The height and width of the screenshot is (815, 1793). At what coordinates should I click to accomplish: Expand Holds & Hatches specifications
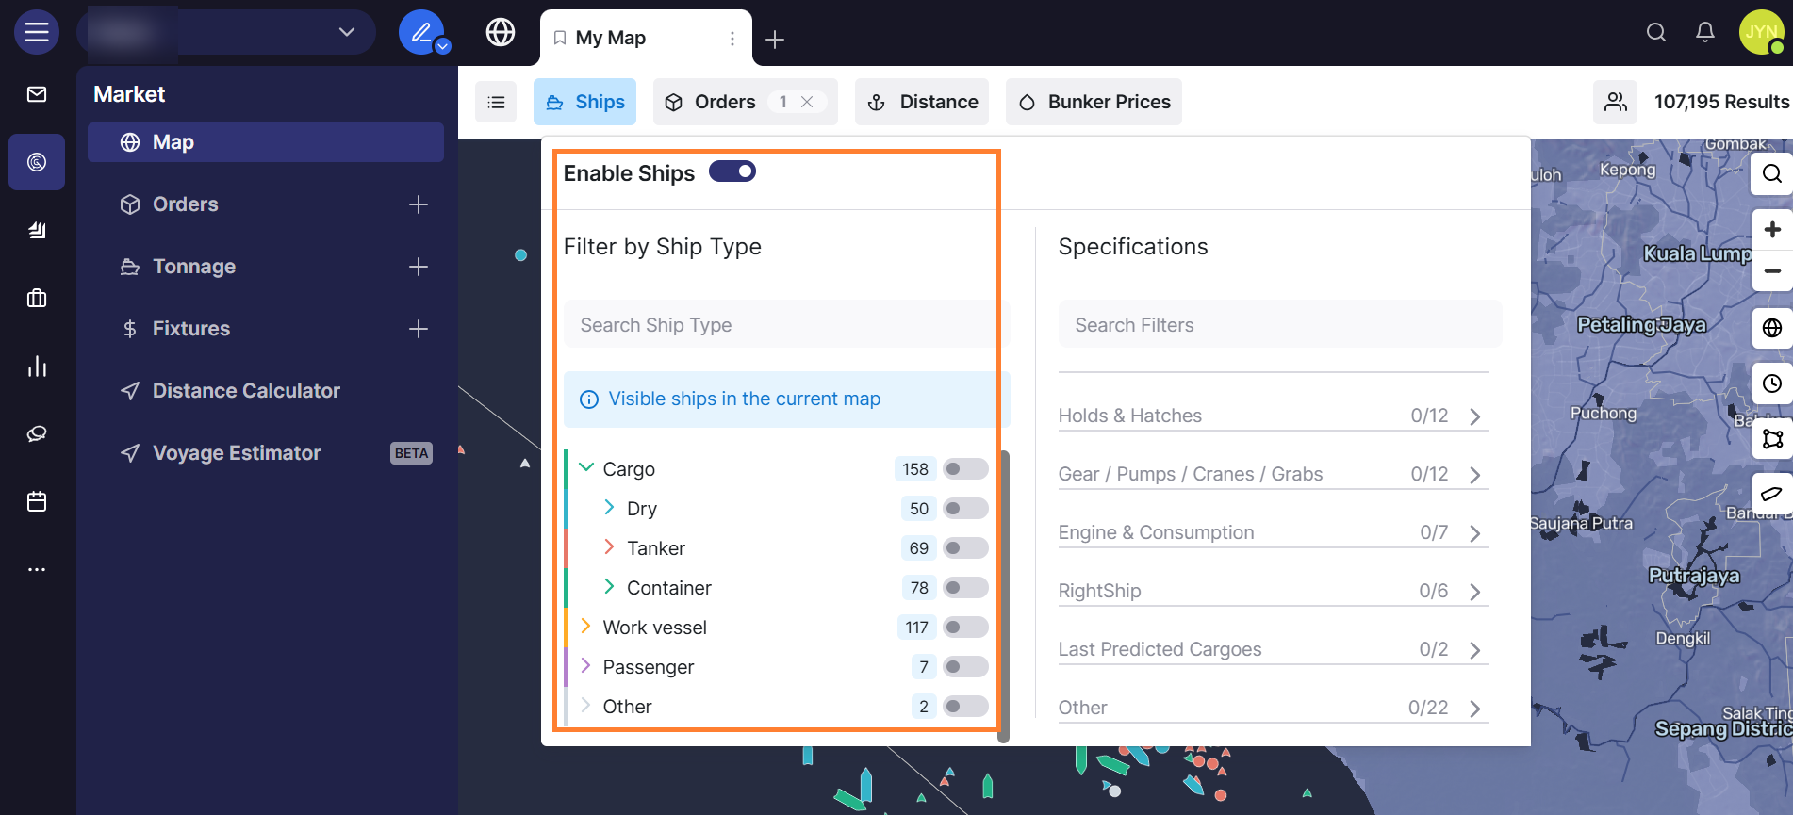point(1475,416)
